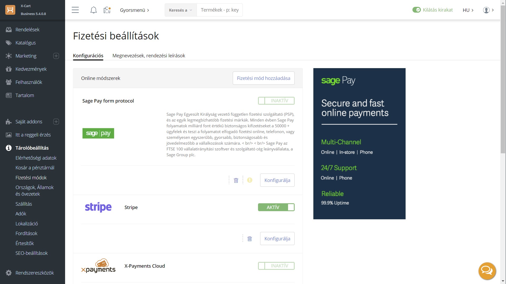Click the Felhasználók users icon
The image size is (506, 284).
(9, 82)
